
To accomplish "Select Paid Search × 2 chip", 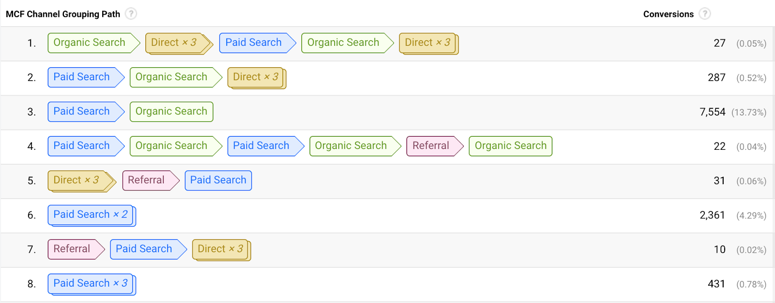I will (x=91, y=215).
